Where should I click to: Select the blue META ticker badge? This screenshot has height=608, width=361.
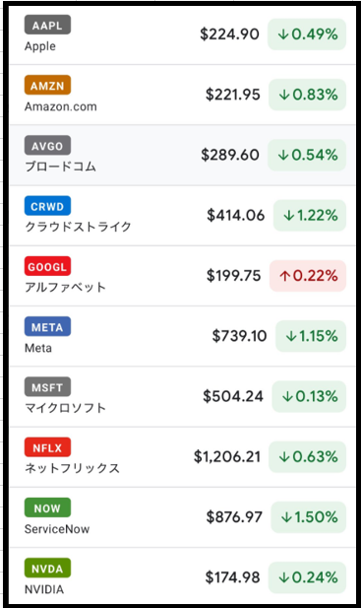[47, 326]
